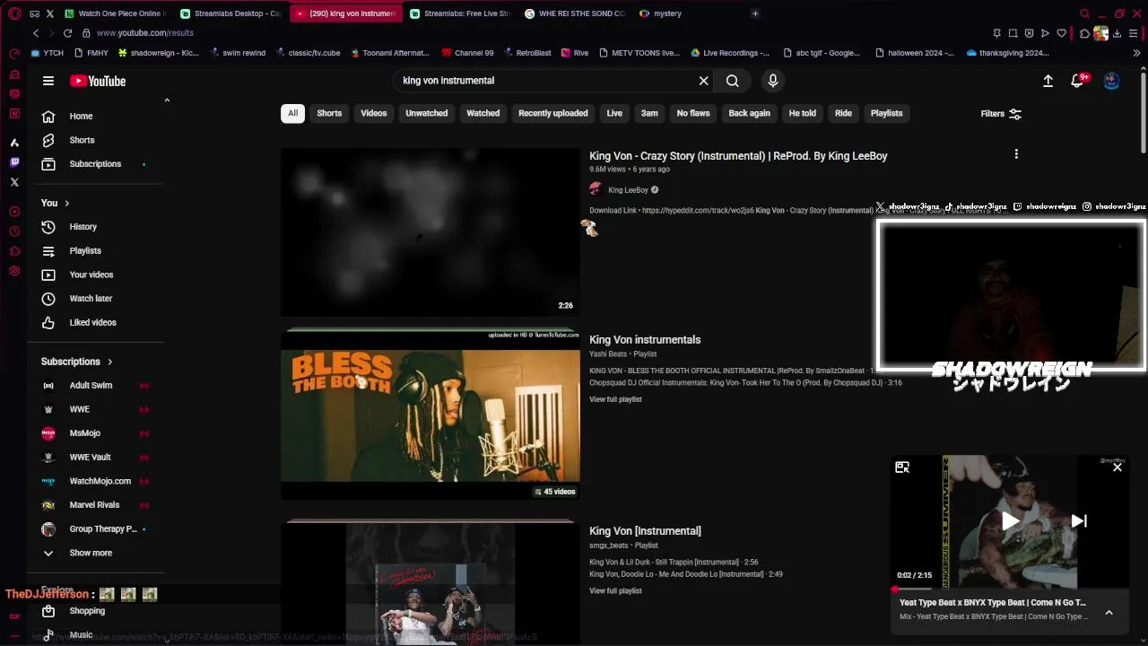The width and height of the screenshot is (1148, 646).
Task: Go to the YouTube home logo
Action: coord(98,81)
